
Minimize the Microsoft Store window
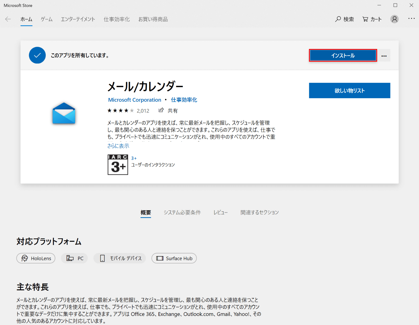(x=379, y=5)
